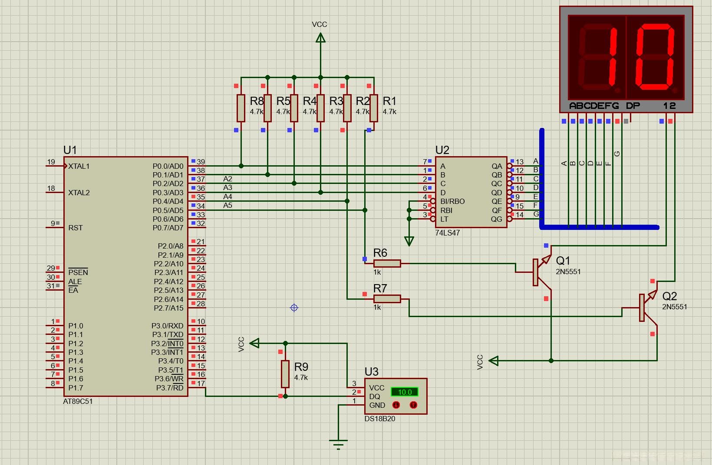The image size is (712, 465).
Task: Click pin number 39 on U1
Action: coord(201,161)
